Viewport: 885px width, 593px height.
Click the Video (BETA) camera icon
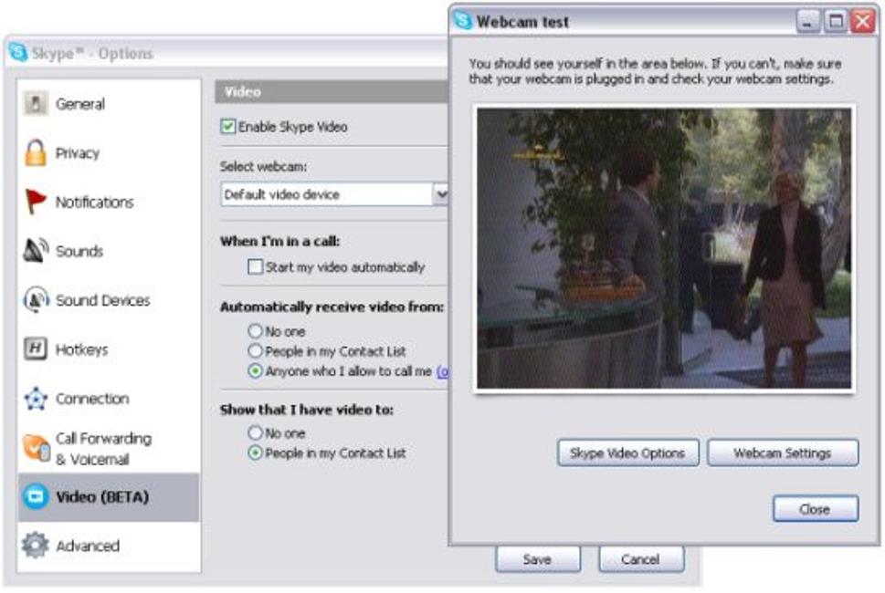(x=36, y=496)
